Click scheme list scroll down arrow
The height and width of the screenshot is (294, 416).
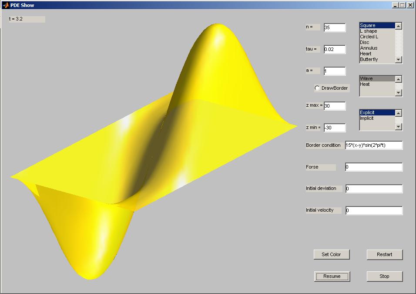pyautogui.click(x=399, y=127)
